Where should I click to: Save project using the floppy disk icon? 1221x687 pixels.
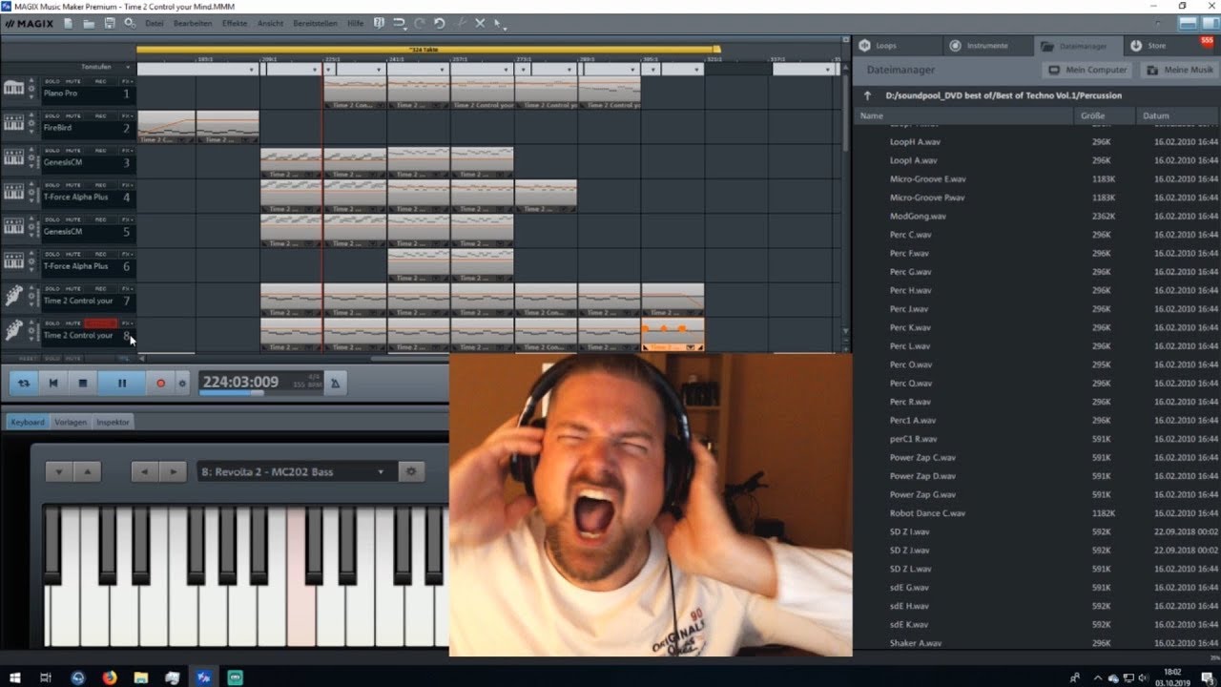110,23
